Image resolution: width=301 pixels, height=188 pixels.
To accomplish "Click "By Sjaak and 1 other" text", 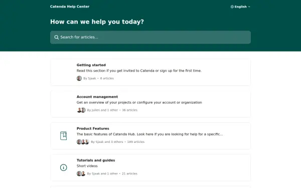I will 102,173.
